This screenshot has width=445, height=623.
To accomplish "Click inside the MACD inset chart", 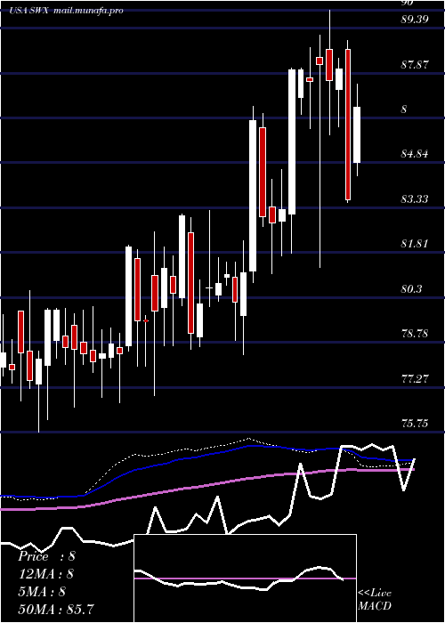I will [245, 578].
